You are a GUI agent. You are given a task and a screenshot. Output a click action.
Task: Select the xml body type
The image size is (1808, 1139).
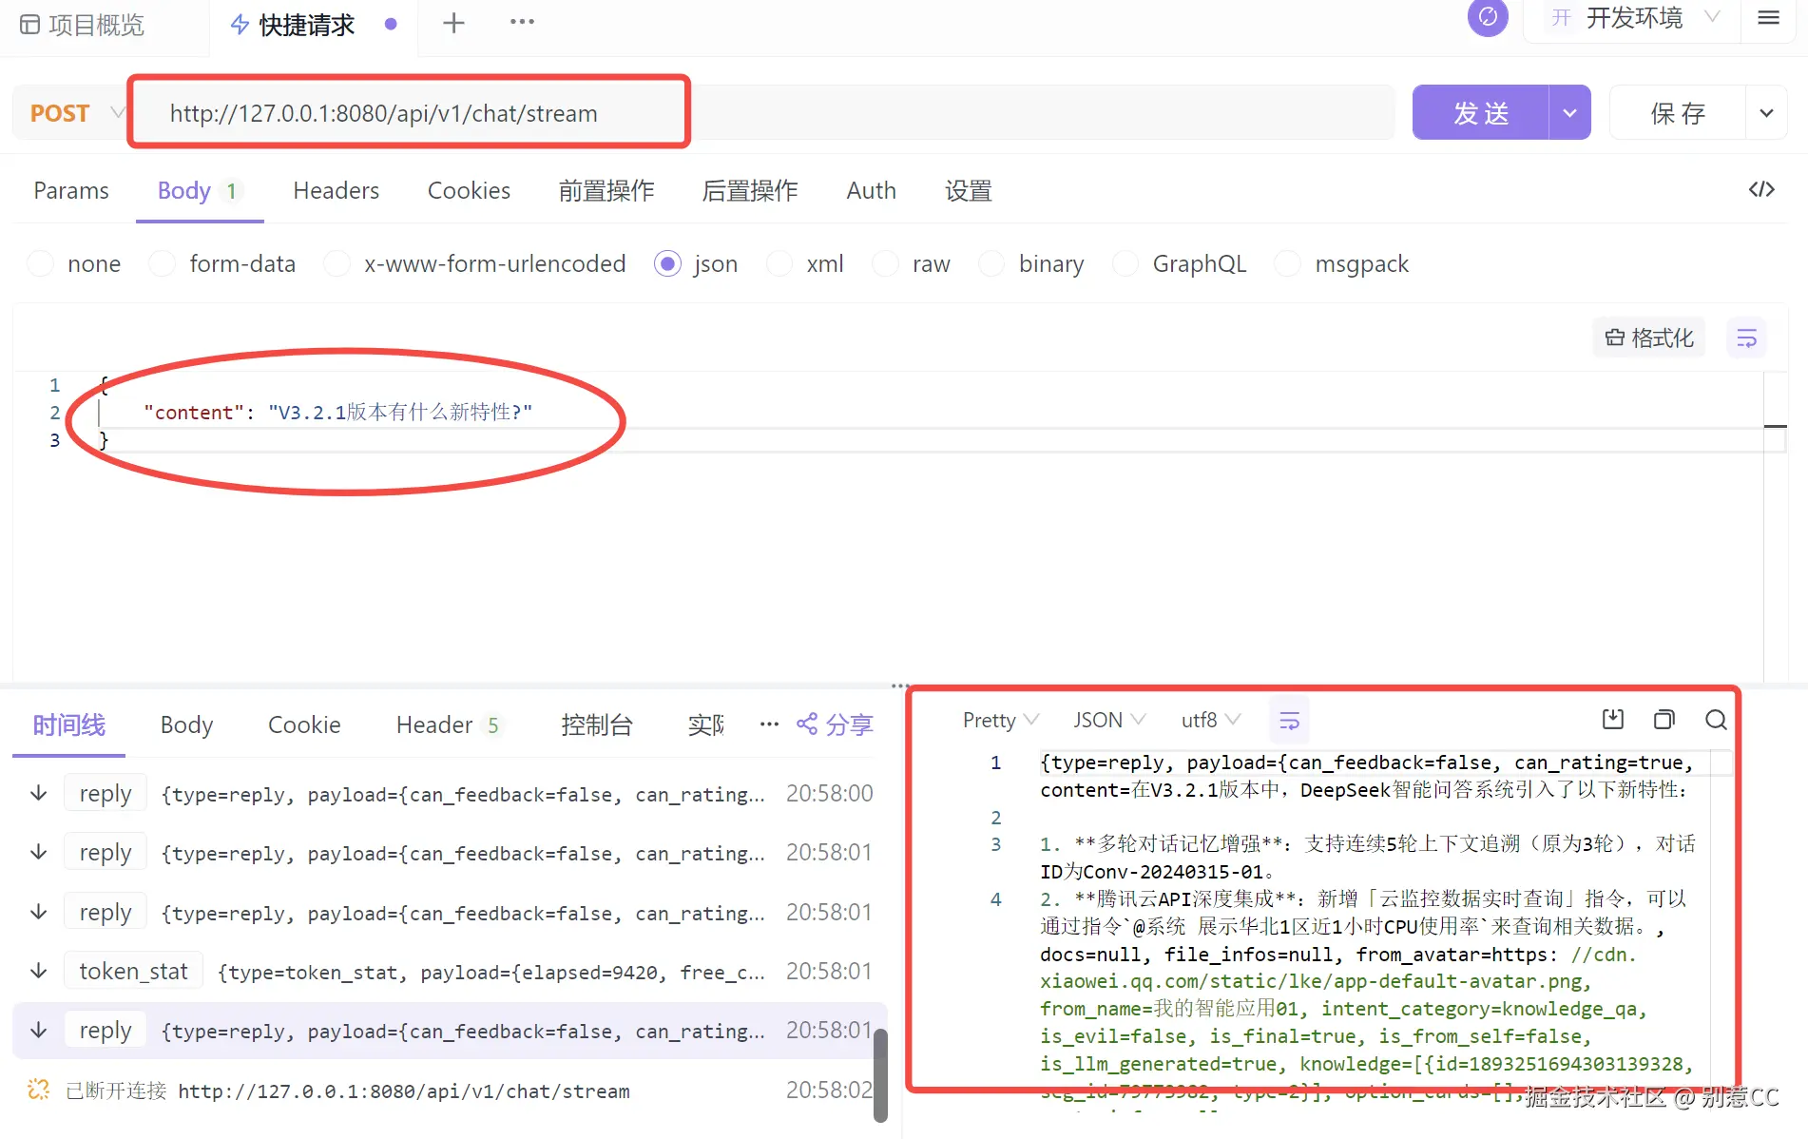779,263
